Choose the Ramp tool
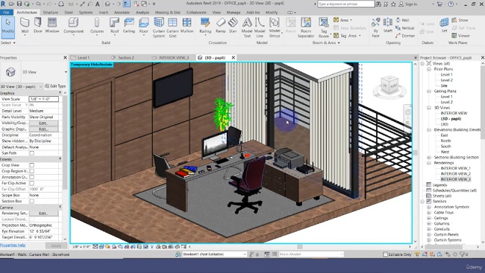This screenshot has height=273, width=485. [x=221, y=25]
